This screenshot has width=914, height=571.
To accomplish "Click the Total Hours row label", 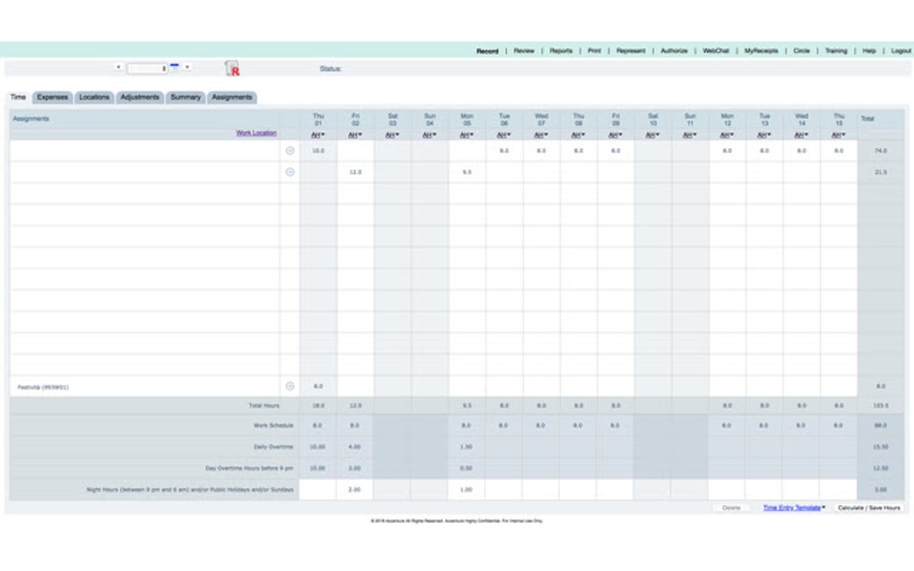I will 264,405.
